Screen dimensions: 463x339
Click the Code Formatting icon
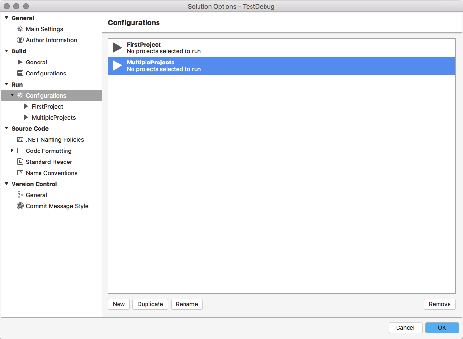pyautogui.click(x=21, y=151)
